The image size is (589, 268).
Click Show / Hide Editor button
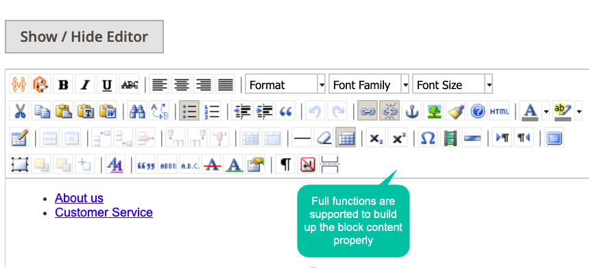click(84, 37)
